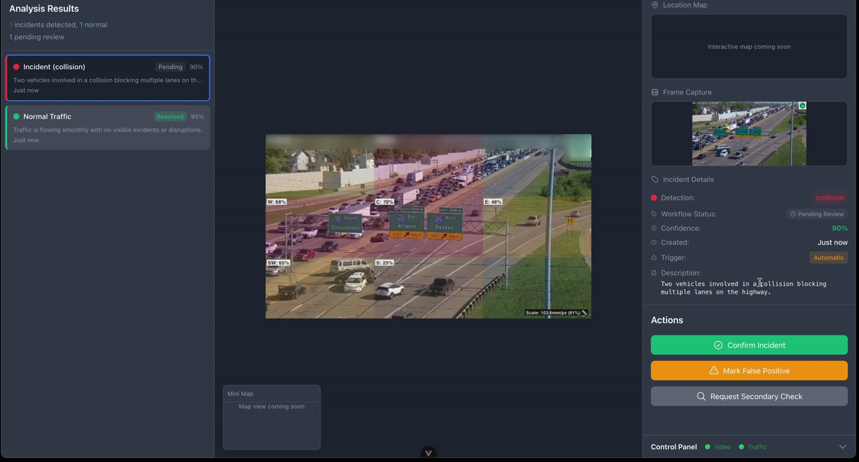The width and height of the screenshot is (859, 462).
Task: Click the document icon beside Description
Action: tap(654, 273)
